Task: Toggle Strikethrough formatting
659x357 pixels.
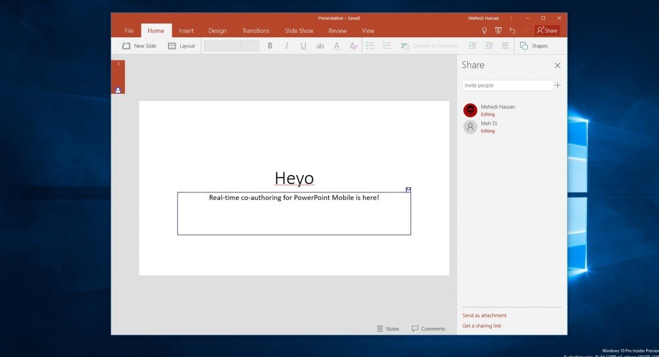Action: point(320,46)
